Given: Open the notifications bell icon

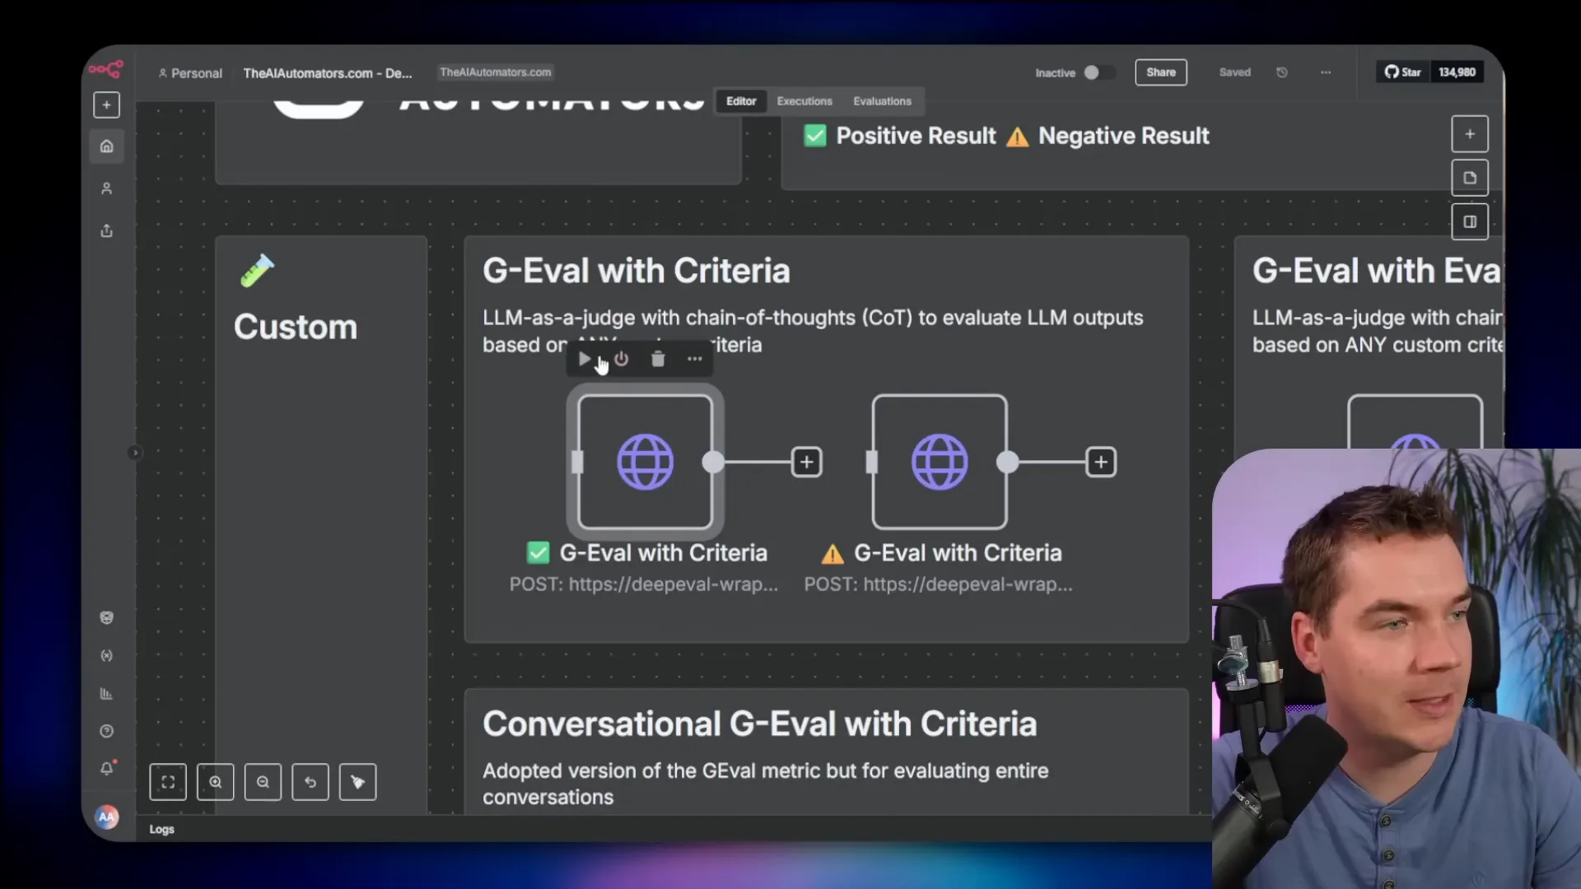Looking at the screenshot, I should [x=107, y=768].
